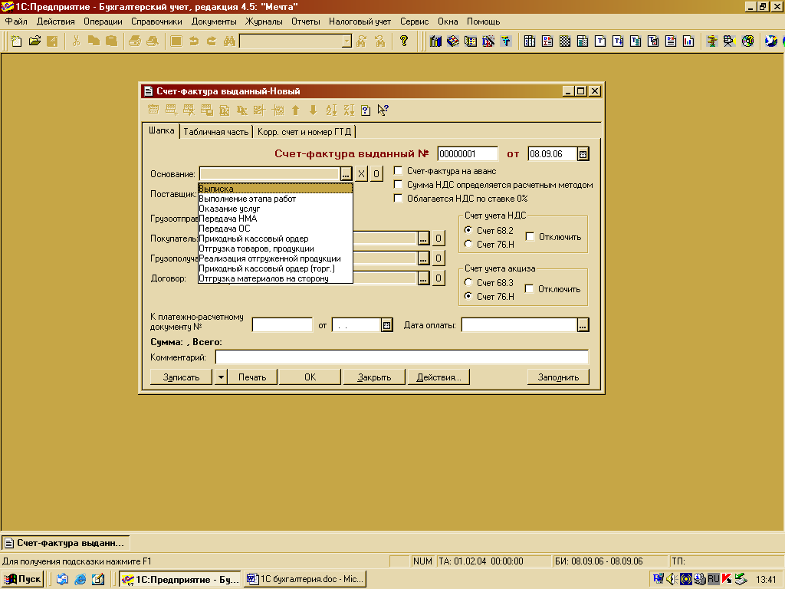This screenshot has height=589, width=785.
Task: Click the New document icon in main toolbar
Action: tap(17, 41)
